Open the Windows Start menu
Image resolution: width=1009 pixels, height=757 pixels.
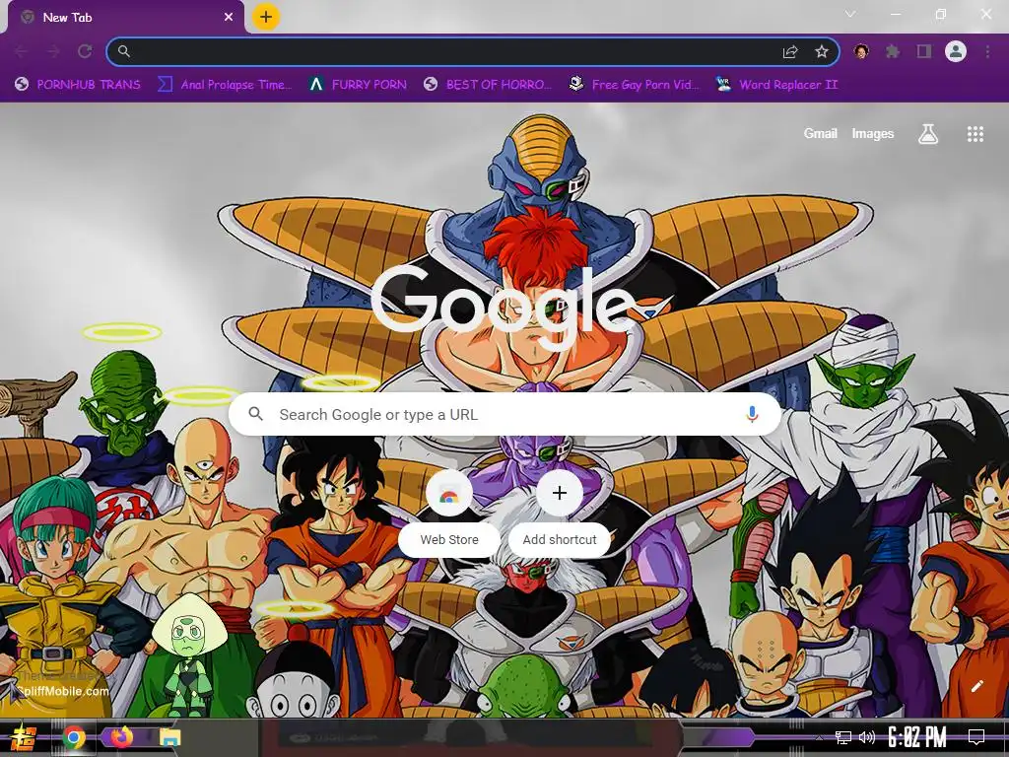coord(22,737)
